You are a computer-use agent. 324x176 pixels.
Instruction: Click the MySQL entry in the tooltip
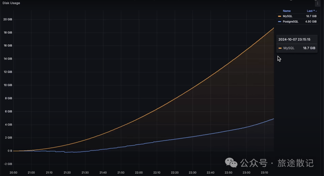(x=289, y=48)
